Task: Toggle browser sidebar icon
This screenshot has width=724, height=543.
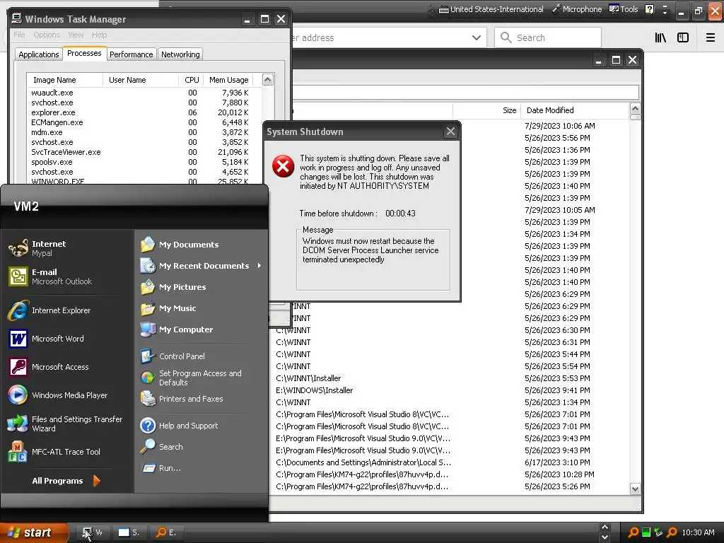Action: [683, 37]
